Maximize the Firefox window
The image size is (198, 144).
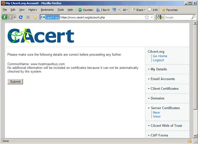[x=190, y=3]
